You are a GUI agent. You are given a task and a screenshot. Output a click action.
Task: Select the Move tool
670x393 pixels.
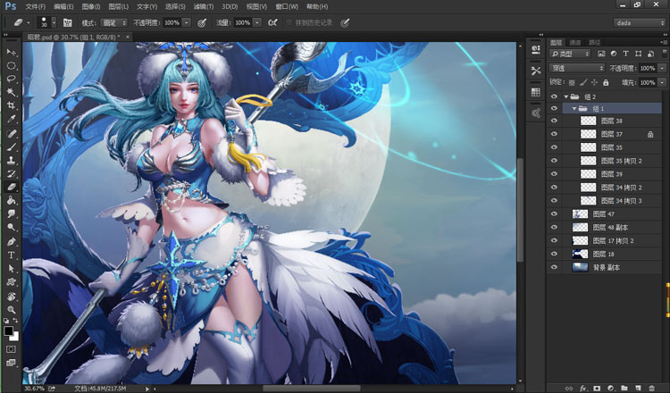tap(11, 52)
